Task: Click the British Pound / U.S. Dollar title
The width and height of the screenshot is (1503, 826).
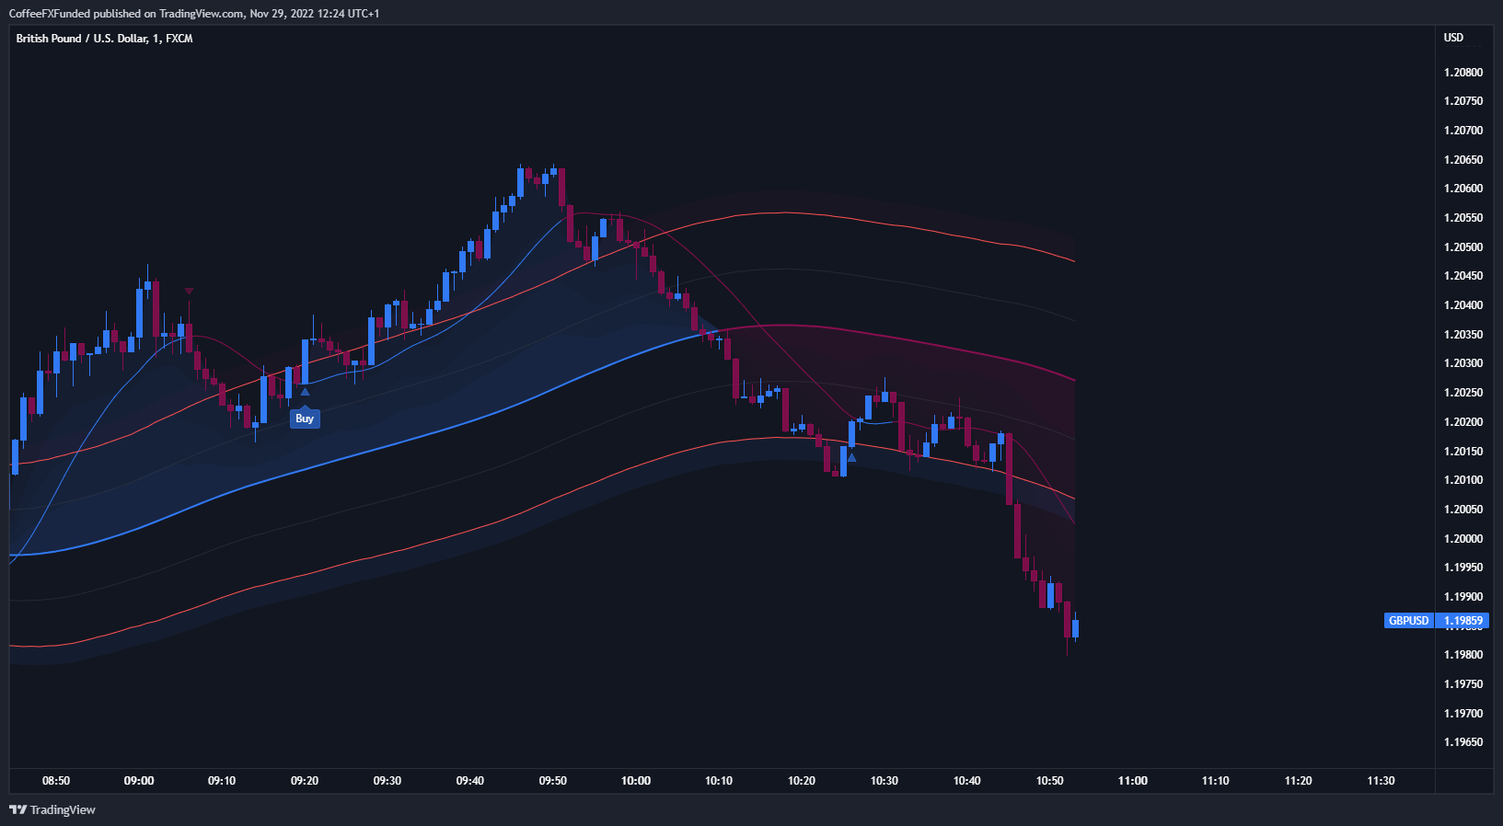Action: 104,39
